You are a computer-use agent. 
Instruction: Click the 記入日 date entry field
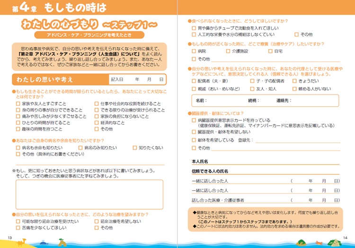click(x=137, y=79)
